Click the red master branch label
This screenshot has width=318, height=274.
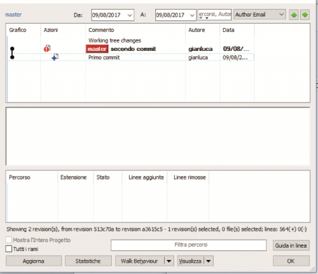pyautogui.click(x=97, y=49)
